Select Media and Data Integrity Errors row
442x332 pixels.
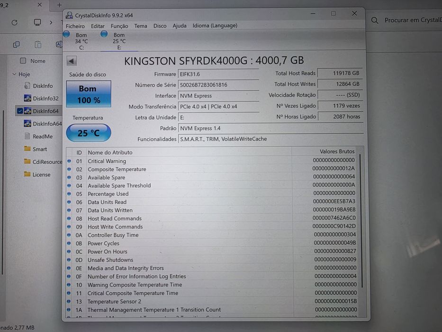(212, 268)
